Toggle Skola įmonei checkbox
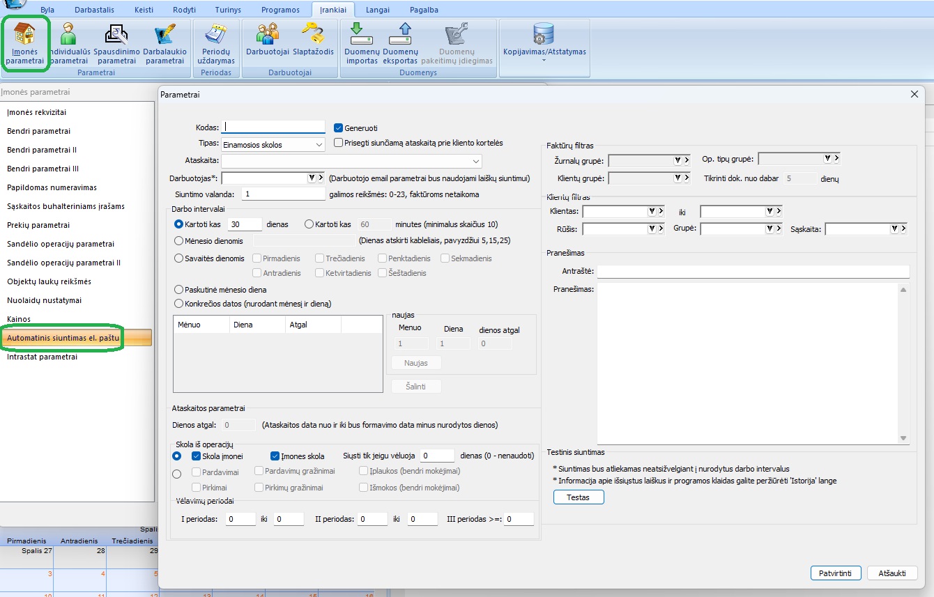934x597 pixels. (x=196, y=456)
